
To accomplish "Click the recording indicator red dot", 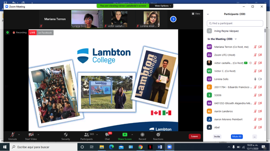I will point(14,33).
